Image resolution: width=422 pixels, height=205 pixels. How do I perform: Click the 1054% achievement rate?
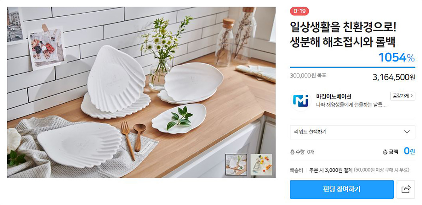pyautogui.click(x=396, y=57)
